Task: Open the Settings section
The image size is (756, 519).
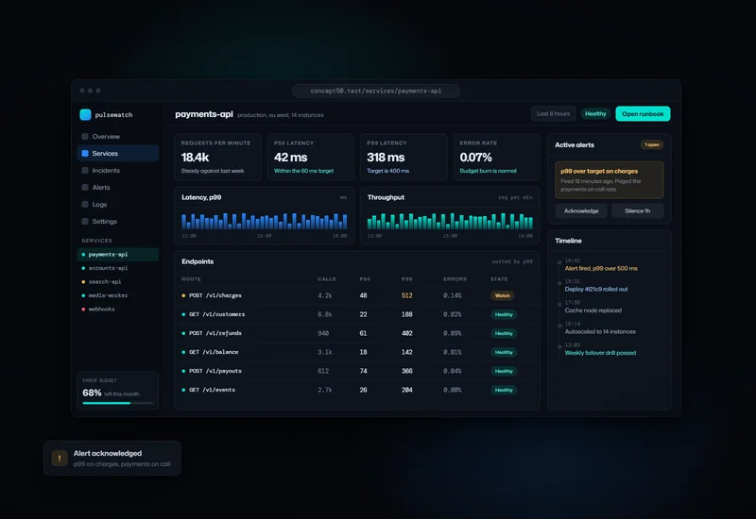Action: 117,221
